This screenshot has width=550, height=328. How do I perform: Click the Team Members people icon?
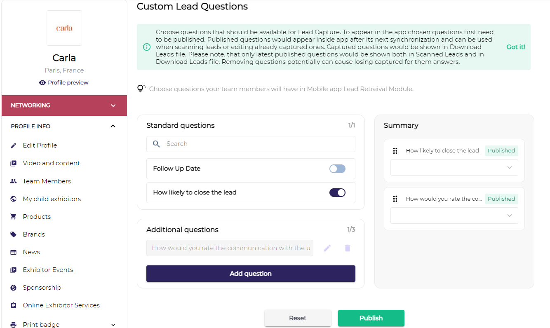pos(14,181)
